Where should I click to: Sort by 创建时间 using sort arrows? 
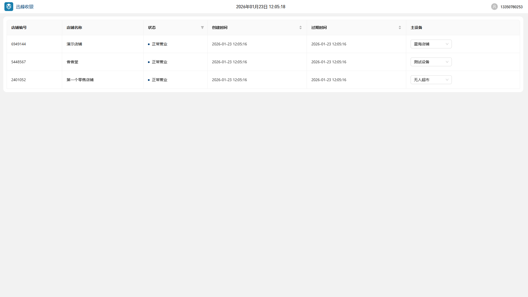point(300,28)
